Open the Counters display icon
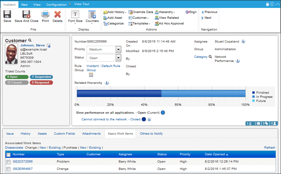281x174 pixels. (92, 14)
